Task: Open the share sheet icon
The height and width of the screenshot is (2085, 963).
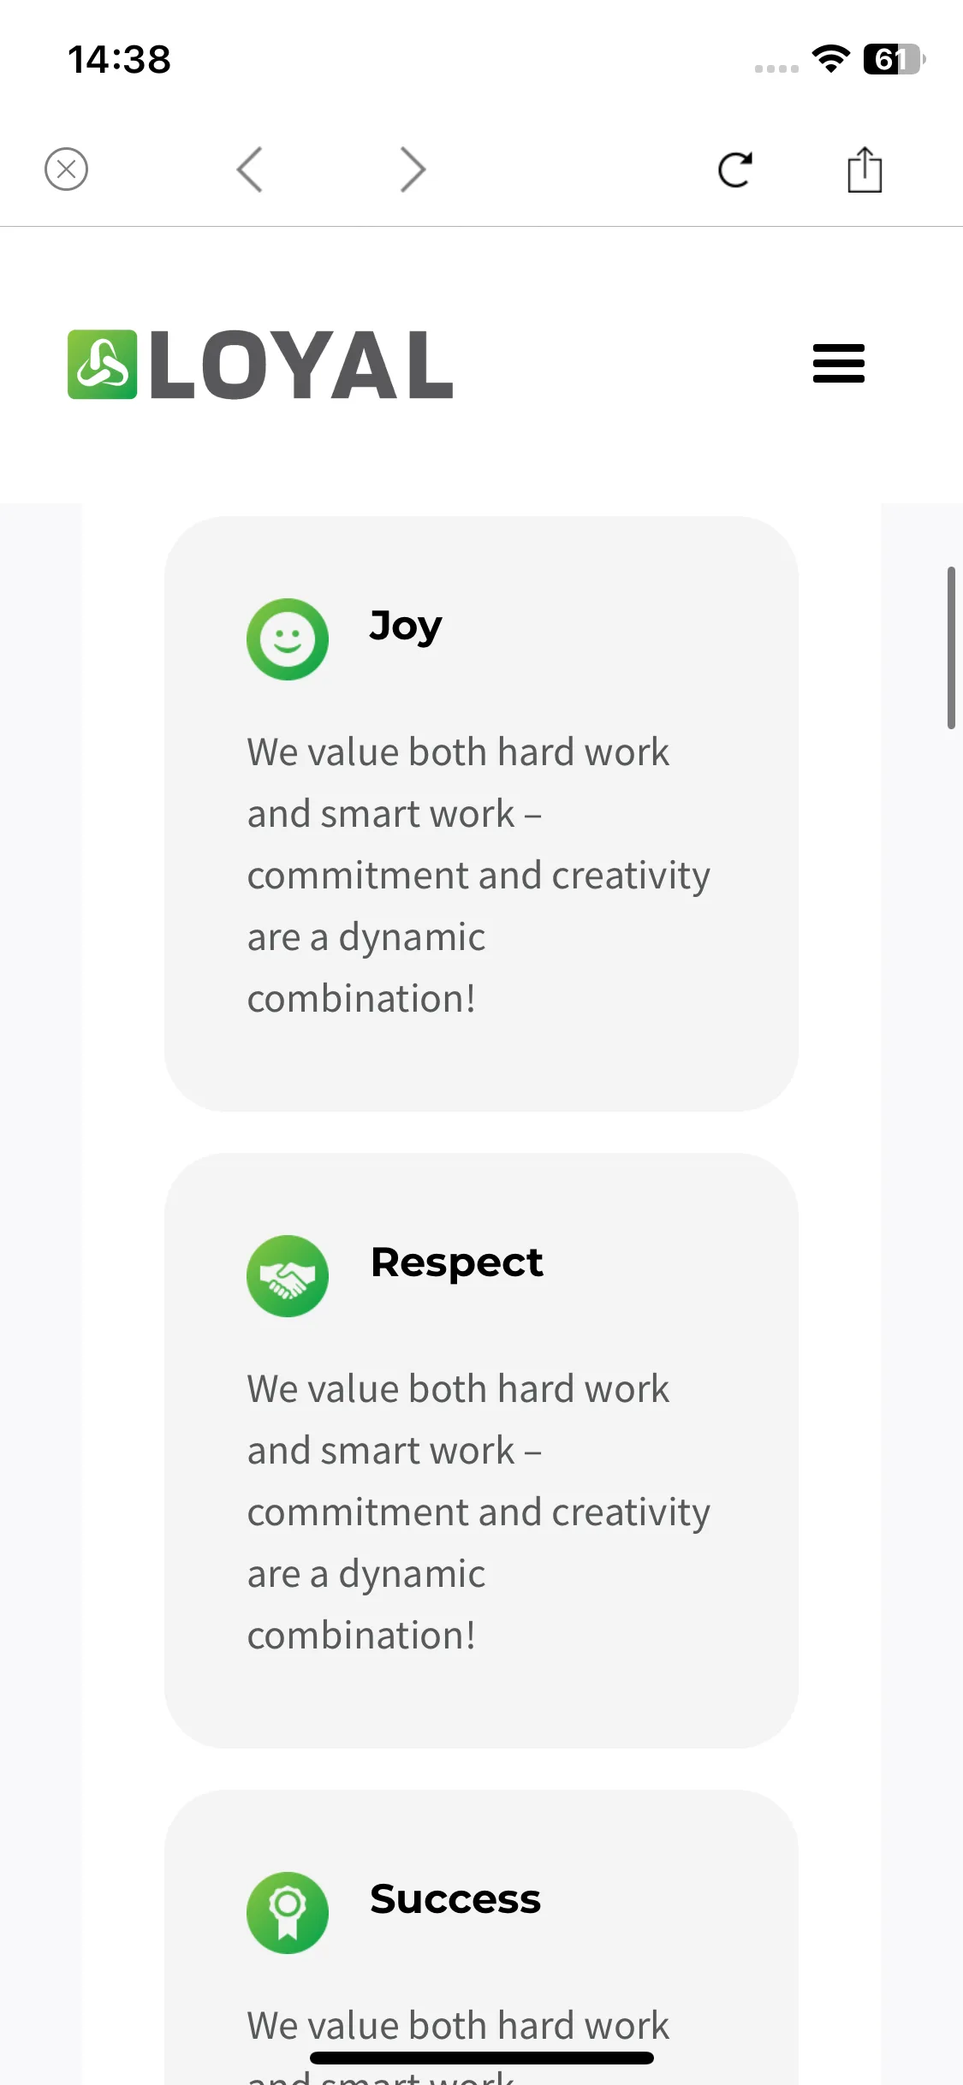Action: (x=865, y=169)
